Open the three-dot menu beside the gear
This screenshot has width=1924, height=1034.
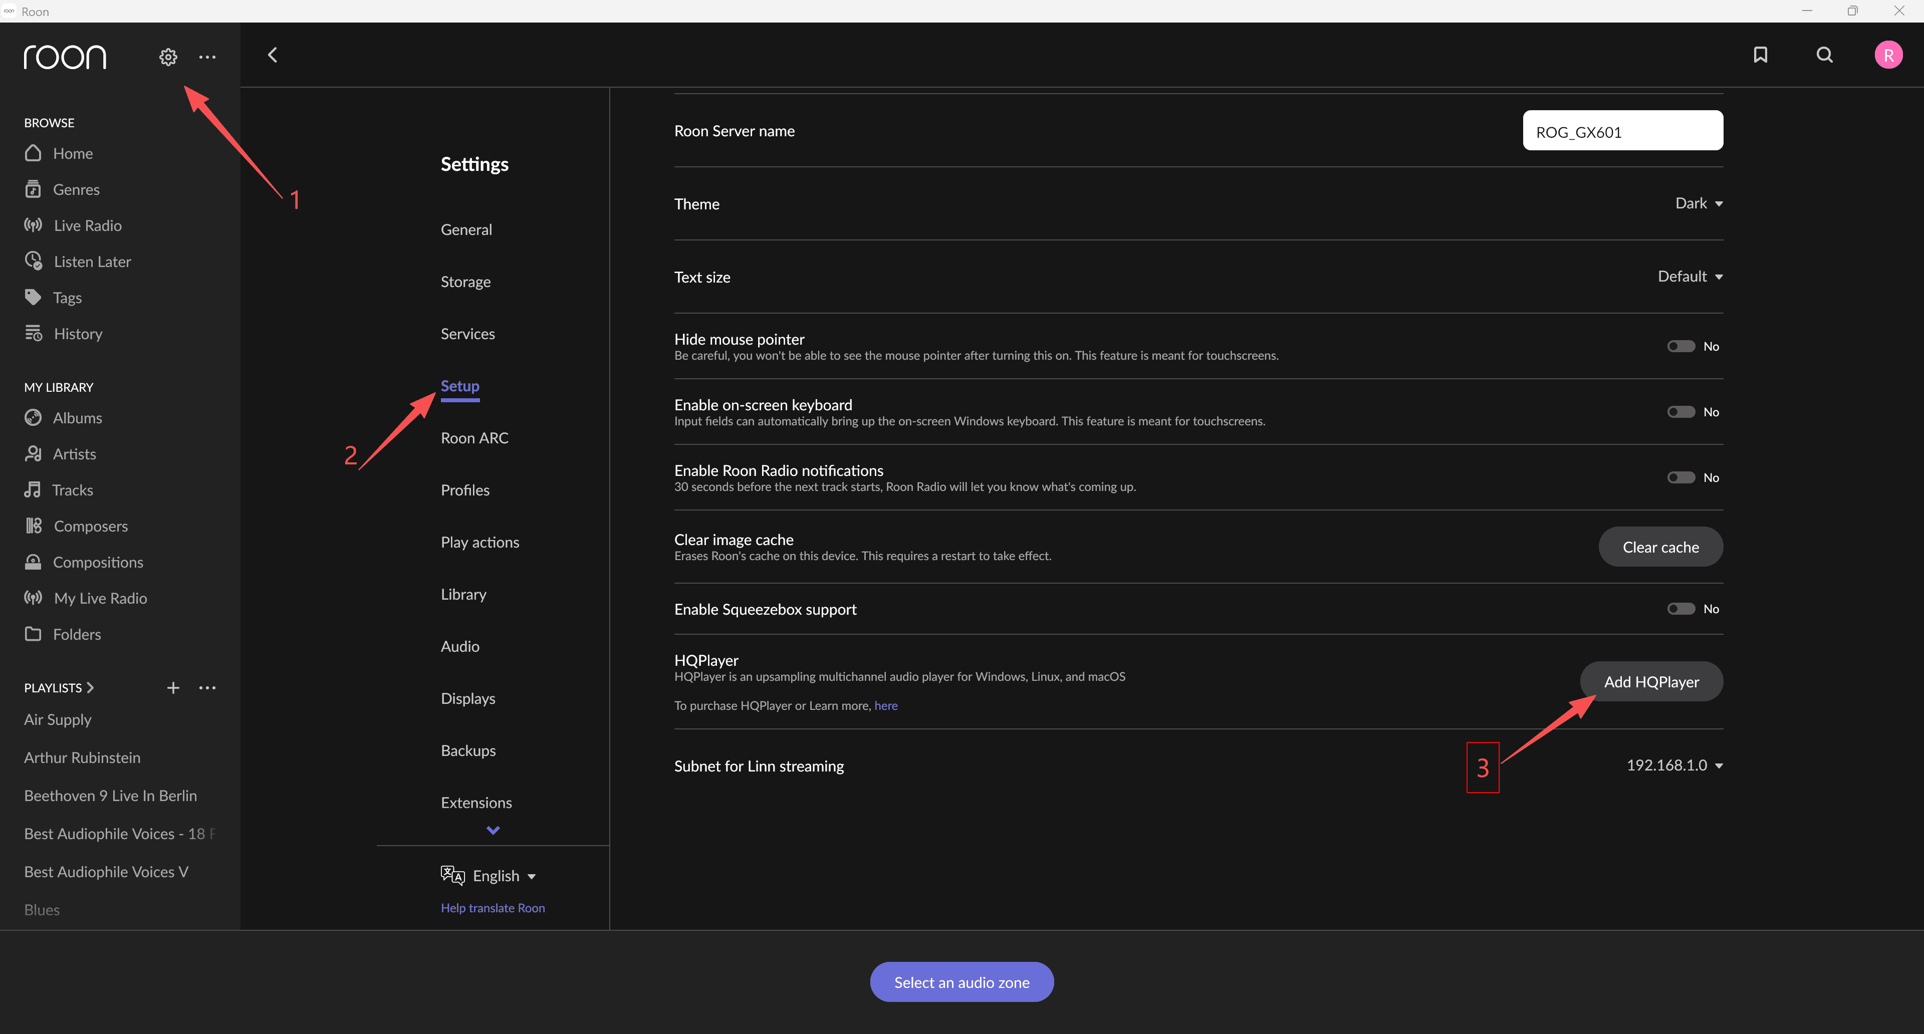[x=207, y=57]
